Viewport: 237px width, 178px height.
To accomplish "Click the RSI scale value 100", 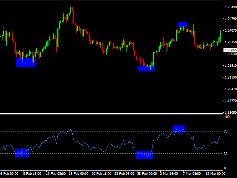I will point(227,117).
